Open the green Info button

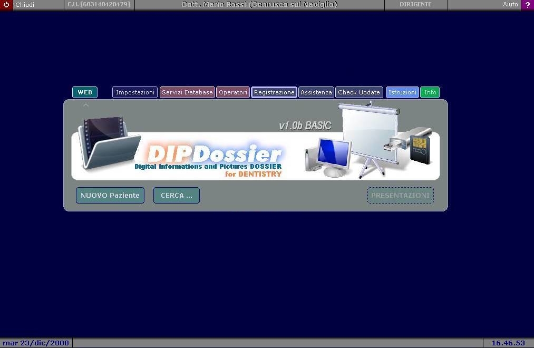430,92
